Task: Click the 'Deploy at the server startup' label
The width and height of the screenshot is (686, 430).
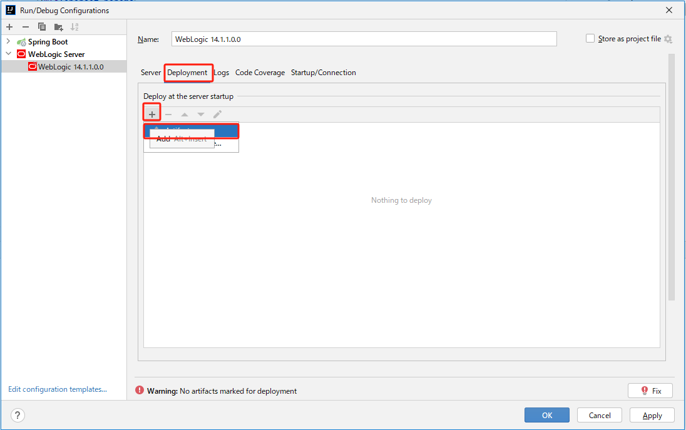Action: [188, 96]
